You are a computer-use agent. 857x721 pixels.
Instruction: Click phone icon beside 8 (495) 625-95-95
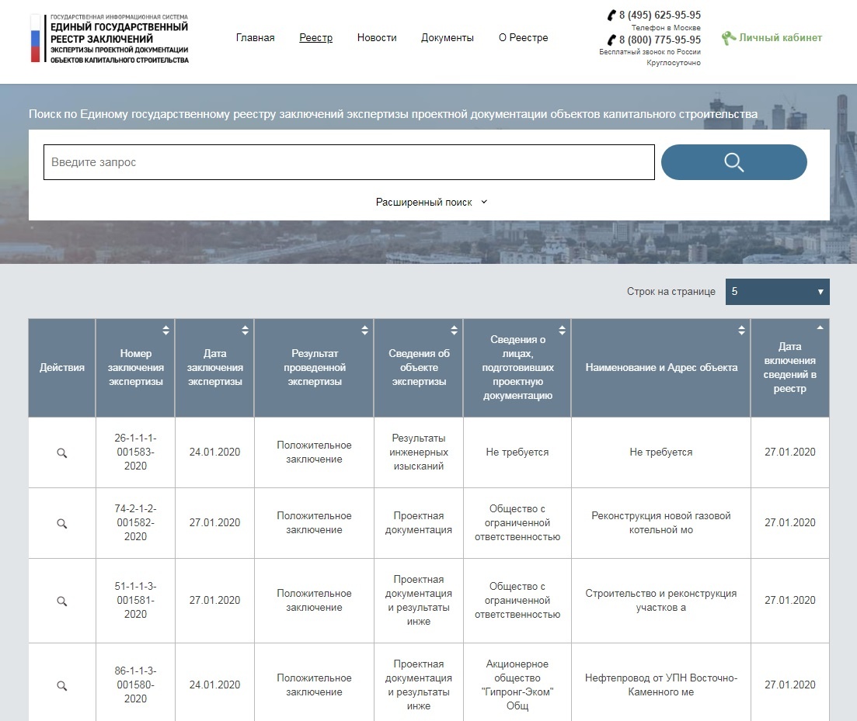click(x=611, y=16)
